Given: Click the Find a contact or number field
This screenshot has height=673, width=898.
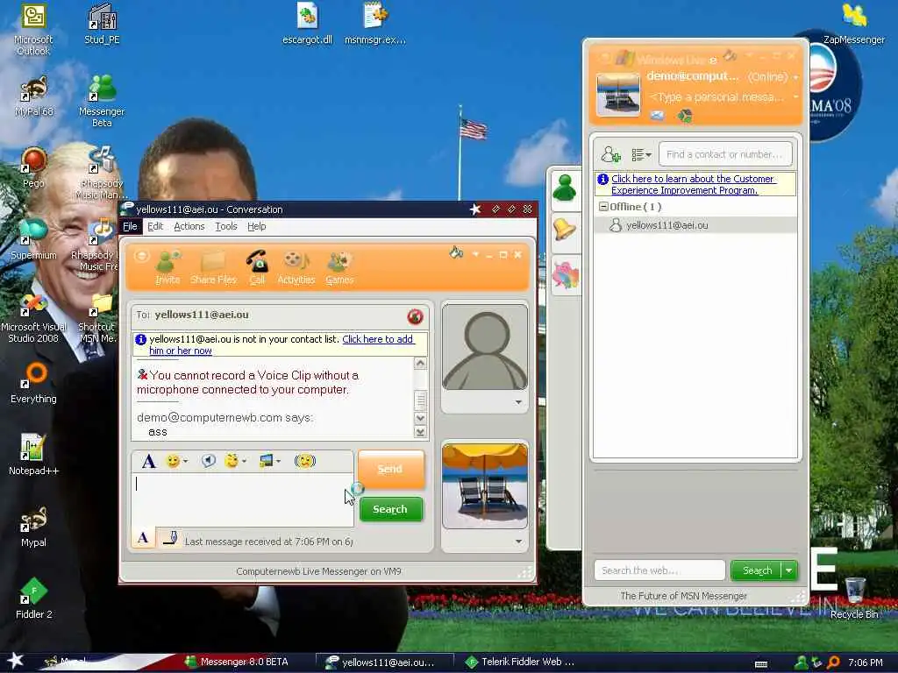Looking at the screenshot, I should coord(725,154).
